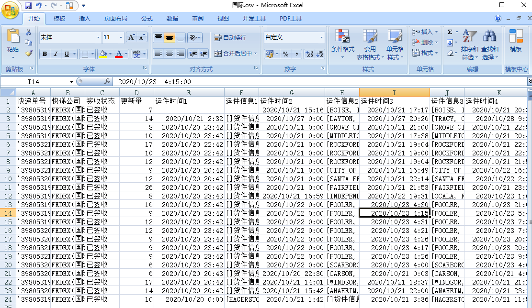This screenshot has width=532, height=308.
Task: Toggle bottom vertical alignment
Action: 181,37
